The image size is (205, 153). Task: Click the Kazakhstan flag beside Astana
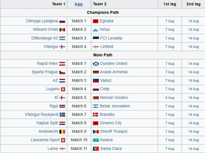[95, 140]
